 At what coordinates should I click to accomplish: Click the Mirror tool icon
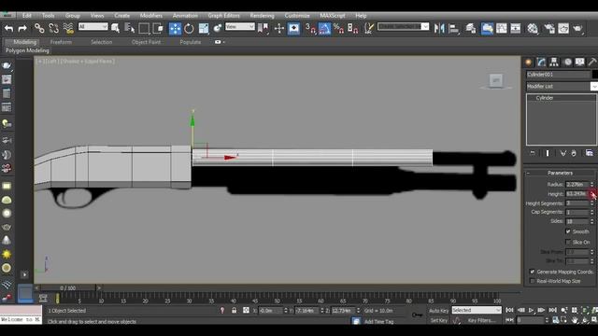(x=439, y=28)
